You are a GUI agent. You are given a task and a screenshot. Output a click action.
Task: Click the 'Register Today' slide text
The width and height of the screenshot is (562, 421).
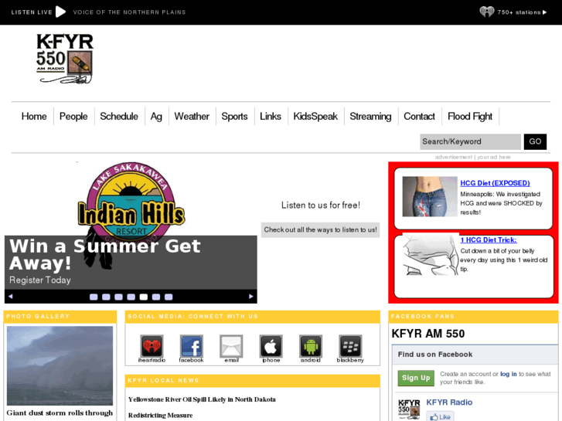(x=39, y=280)
